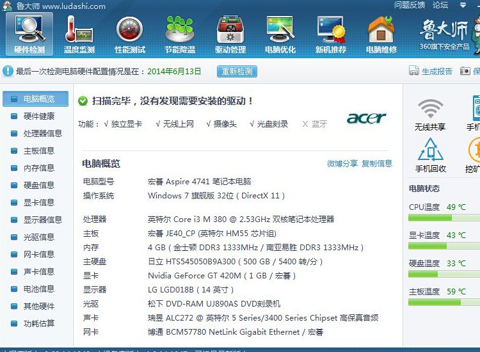Click the 宏碁 Aspire 4741 model text
The image size is (480, 352).
coord(199,182)
